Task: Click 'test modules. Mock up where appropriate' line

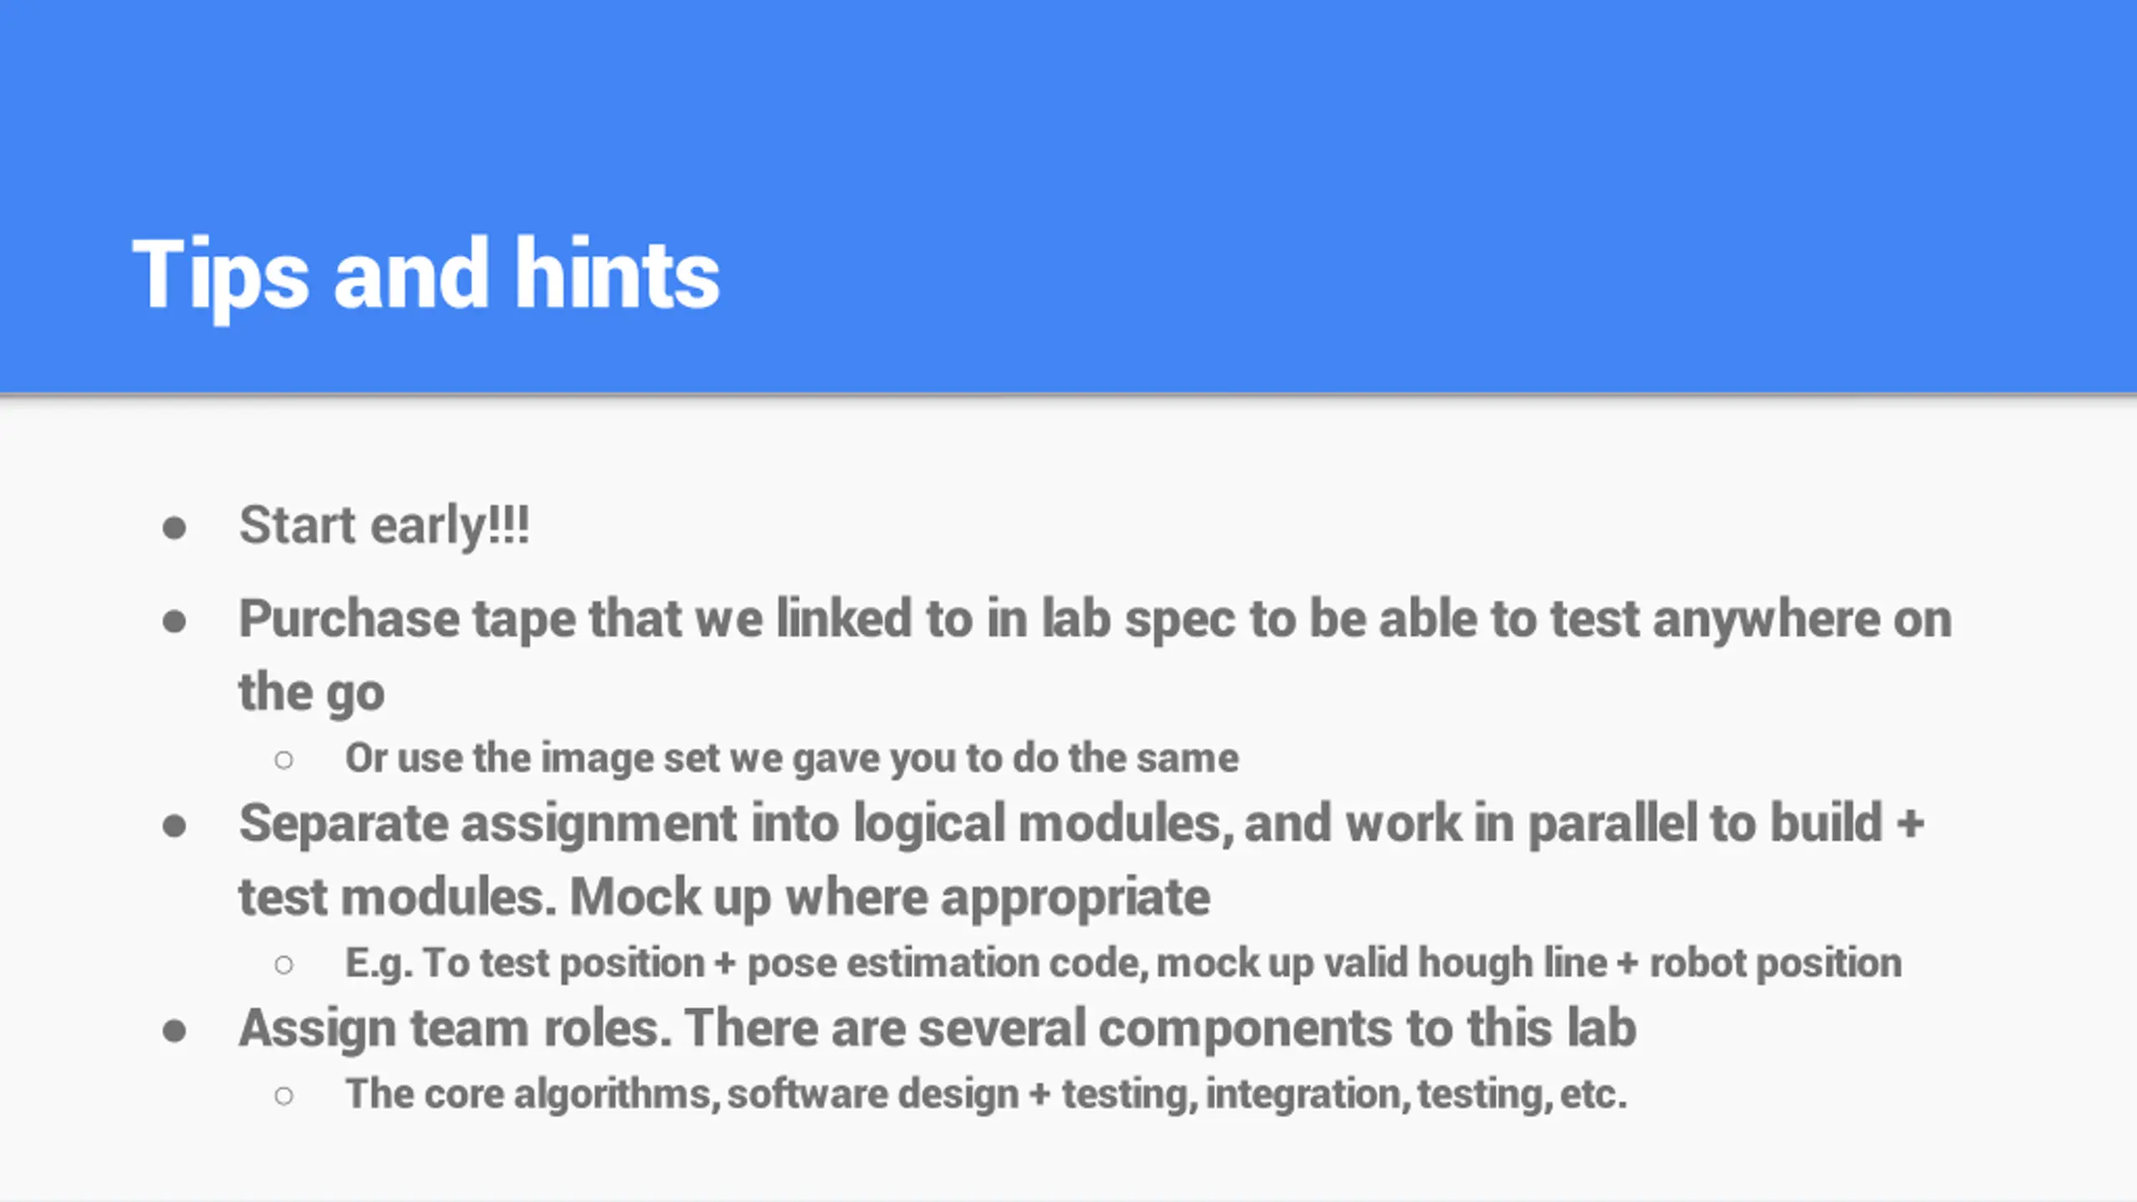Action: pyautogui.click(x=725, y=898)
